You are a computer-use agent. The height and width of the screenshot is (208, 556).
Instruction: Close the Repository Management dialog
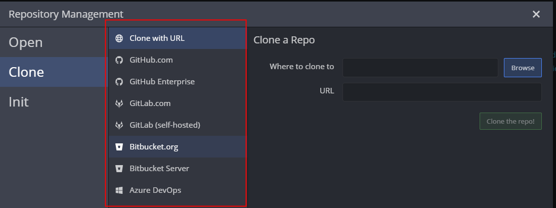click(536, 14)
